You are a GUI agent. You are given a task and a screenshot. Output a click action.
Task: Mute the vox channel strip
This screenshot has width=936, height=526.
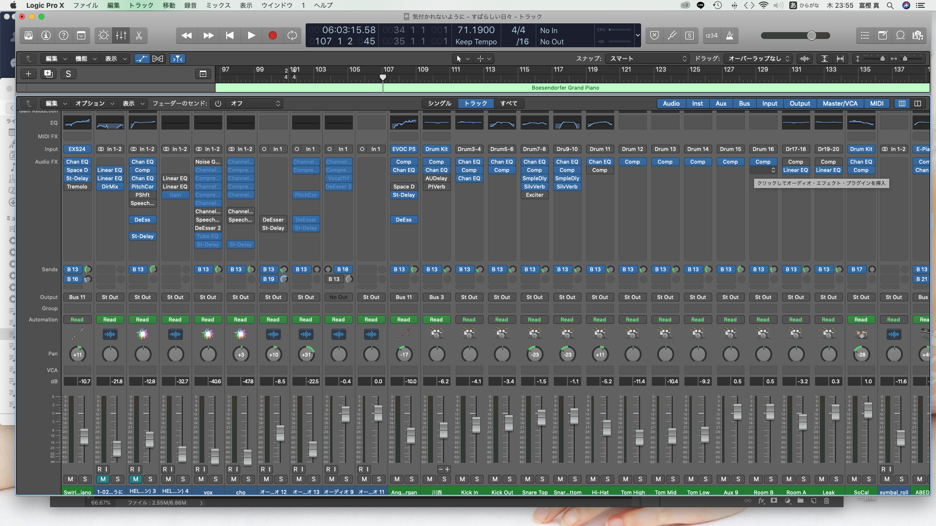click(x=201, y=479)
